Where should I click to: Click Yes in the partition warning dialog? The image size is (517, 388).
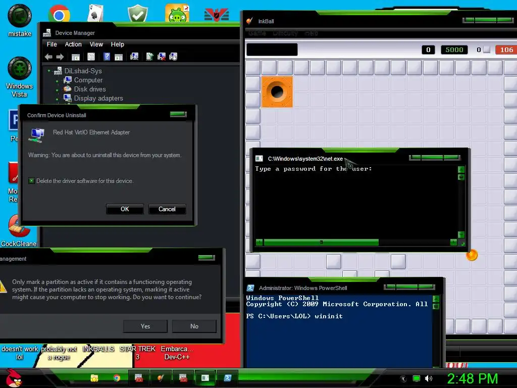point(145,326)
